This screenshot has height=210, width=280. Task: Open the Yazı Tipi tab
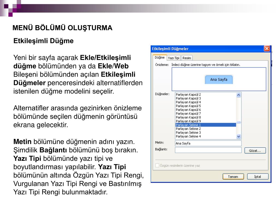tap(174, 58)
